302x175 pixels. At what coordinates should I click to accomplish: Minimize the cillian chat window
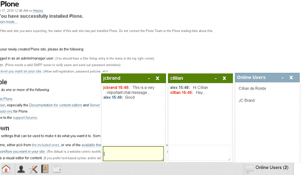[x=216, y=78]
